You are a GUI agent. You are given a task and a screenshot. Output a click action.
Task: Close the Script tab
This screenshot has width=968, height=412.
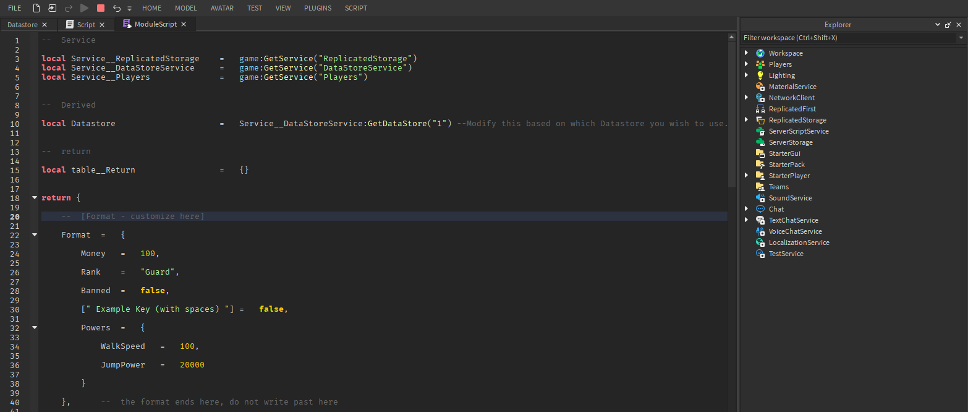[102, 25]
